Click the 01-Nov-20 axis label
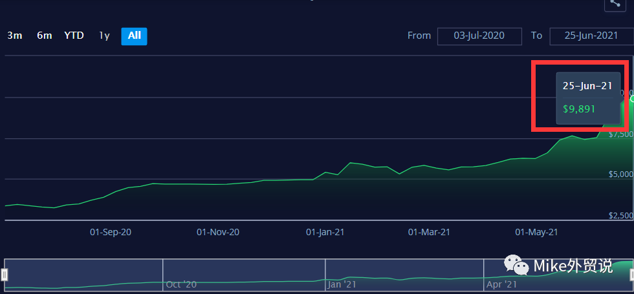 (x=218, y=232)
